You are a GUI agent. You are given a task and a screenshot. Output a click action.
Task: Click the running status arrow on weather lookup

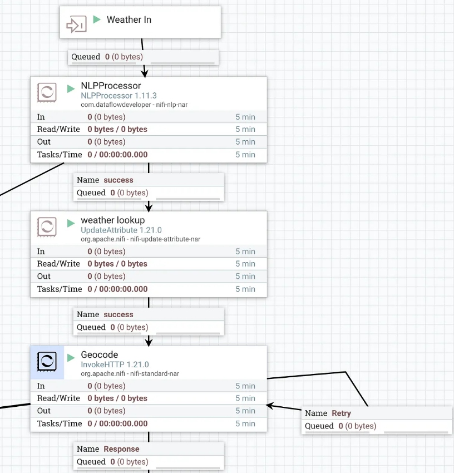[71, 223]
